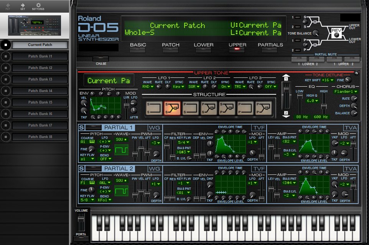Toggle the PORTA portamento button
This screenshot has height=245, width=369.
pos(81,238)
